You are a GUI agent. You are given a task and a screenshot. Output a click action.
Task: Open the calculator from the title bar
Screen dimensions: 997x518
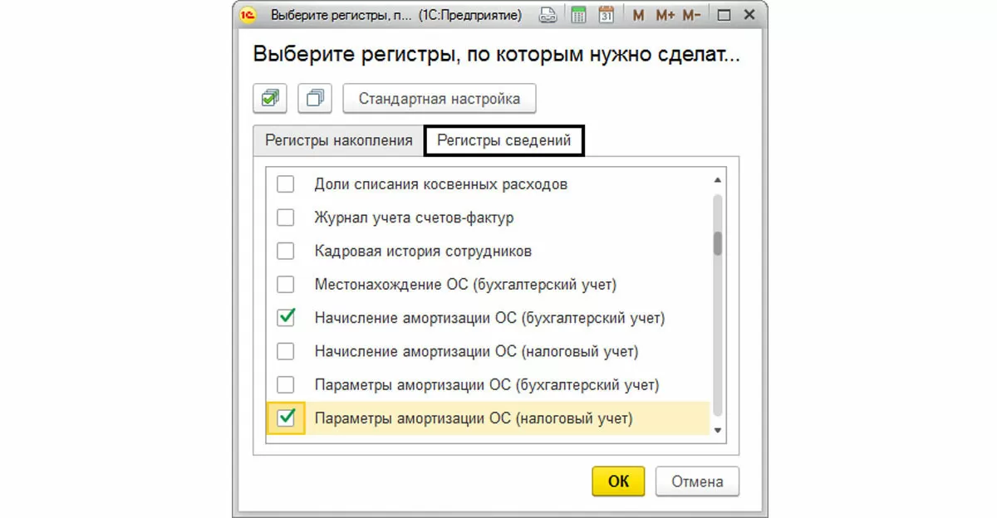point(578,15)
